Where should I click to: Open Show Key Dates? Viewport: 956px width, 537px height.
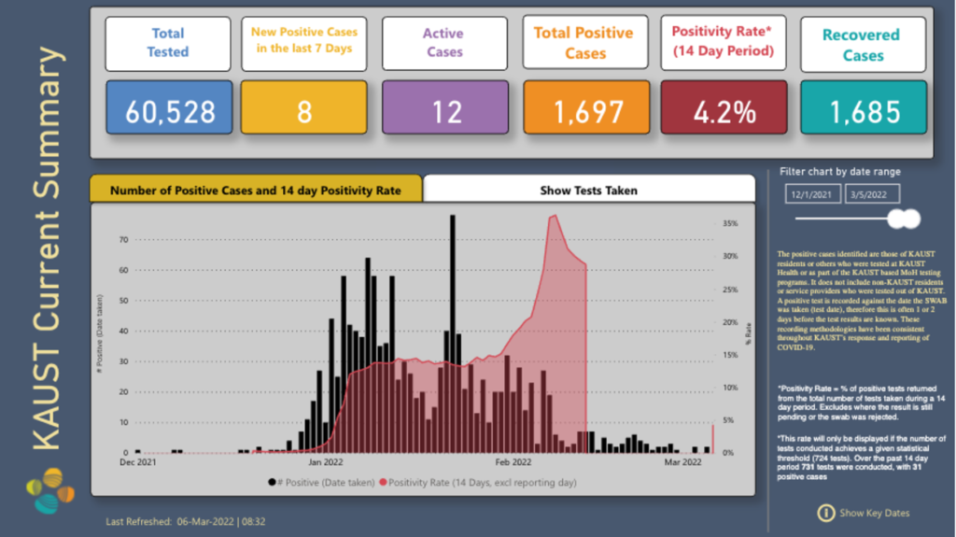pos(874,513)
